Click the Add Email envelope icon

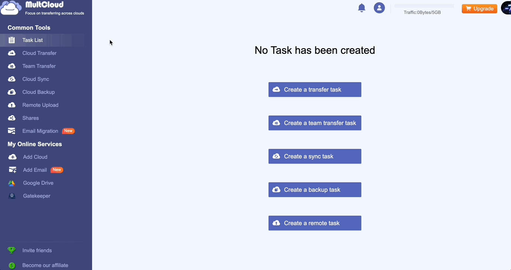12,170
